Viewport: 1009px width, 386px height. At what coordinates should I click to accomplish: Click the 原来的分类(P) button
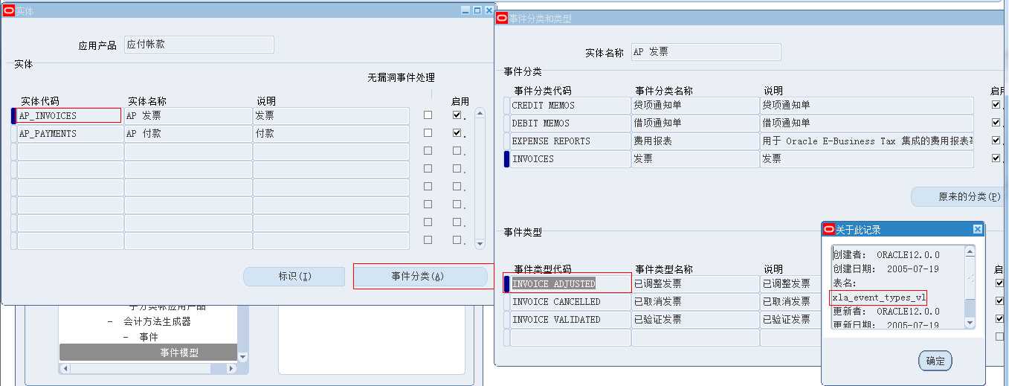(958, 196)
